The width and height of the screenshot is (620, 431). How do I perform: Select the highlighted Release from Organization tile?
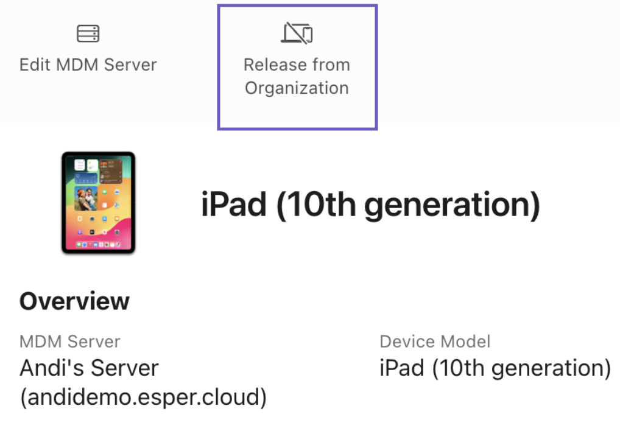[x=297, y=66]
